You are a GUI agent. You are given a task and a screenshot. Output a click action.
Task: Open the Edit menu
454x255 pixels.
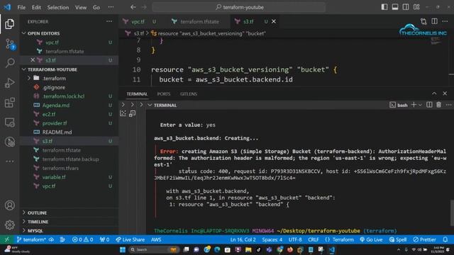(36, 7)
